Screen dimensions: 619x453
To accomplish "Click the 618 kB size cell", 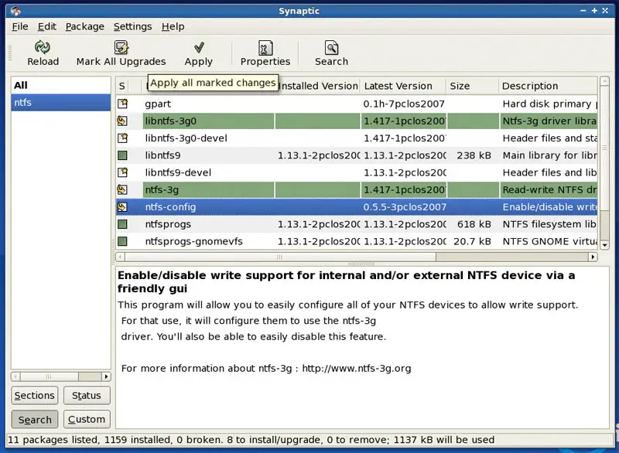I will pos(474,224).
